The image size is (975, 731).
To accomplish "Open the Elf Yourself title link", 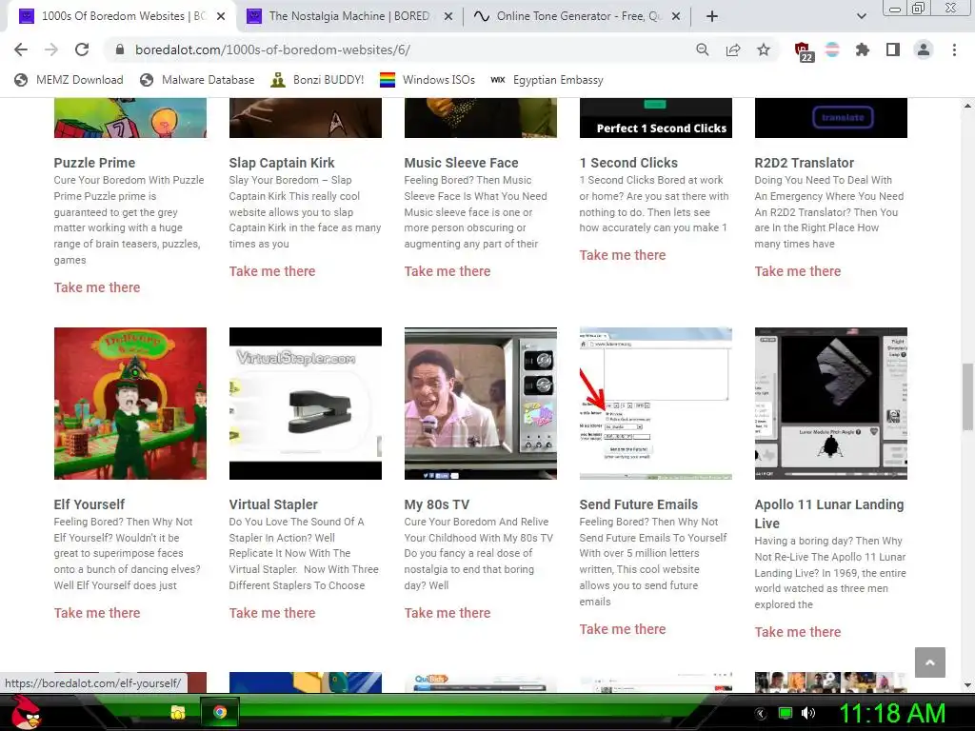I will [x=89, y=504].
